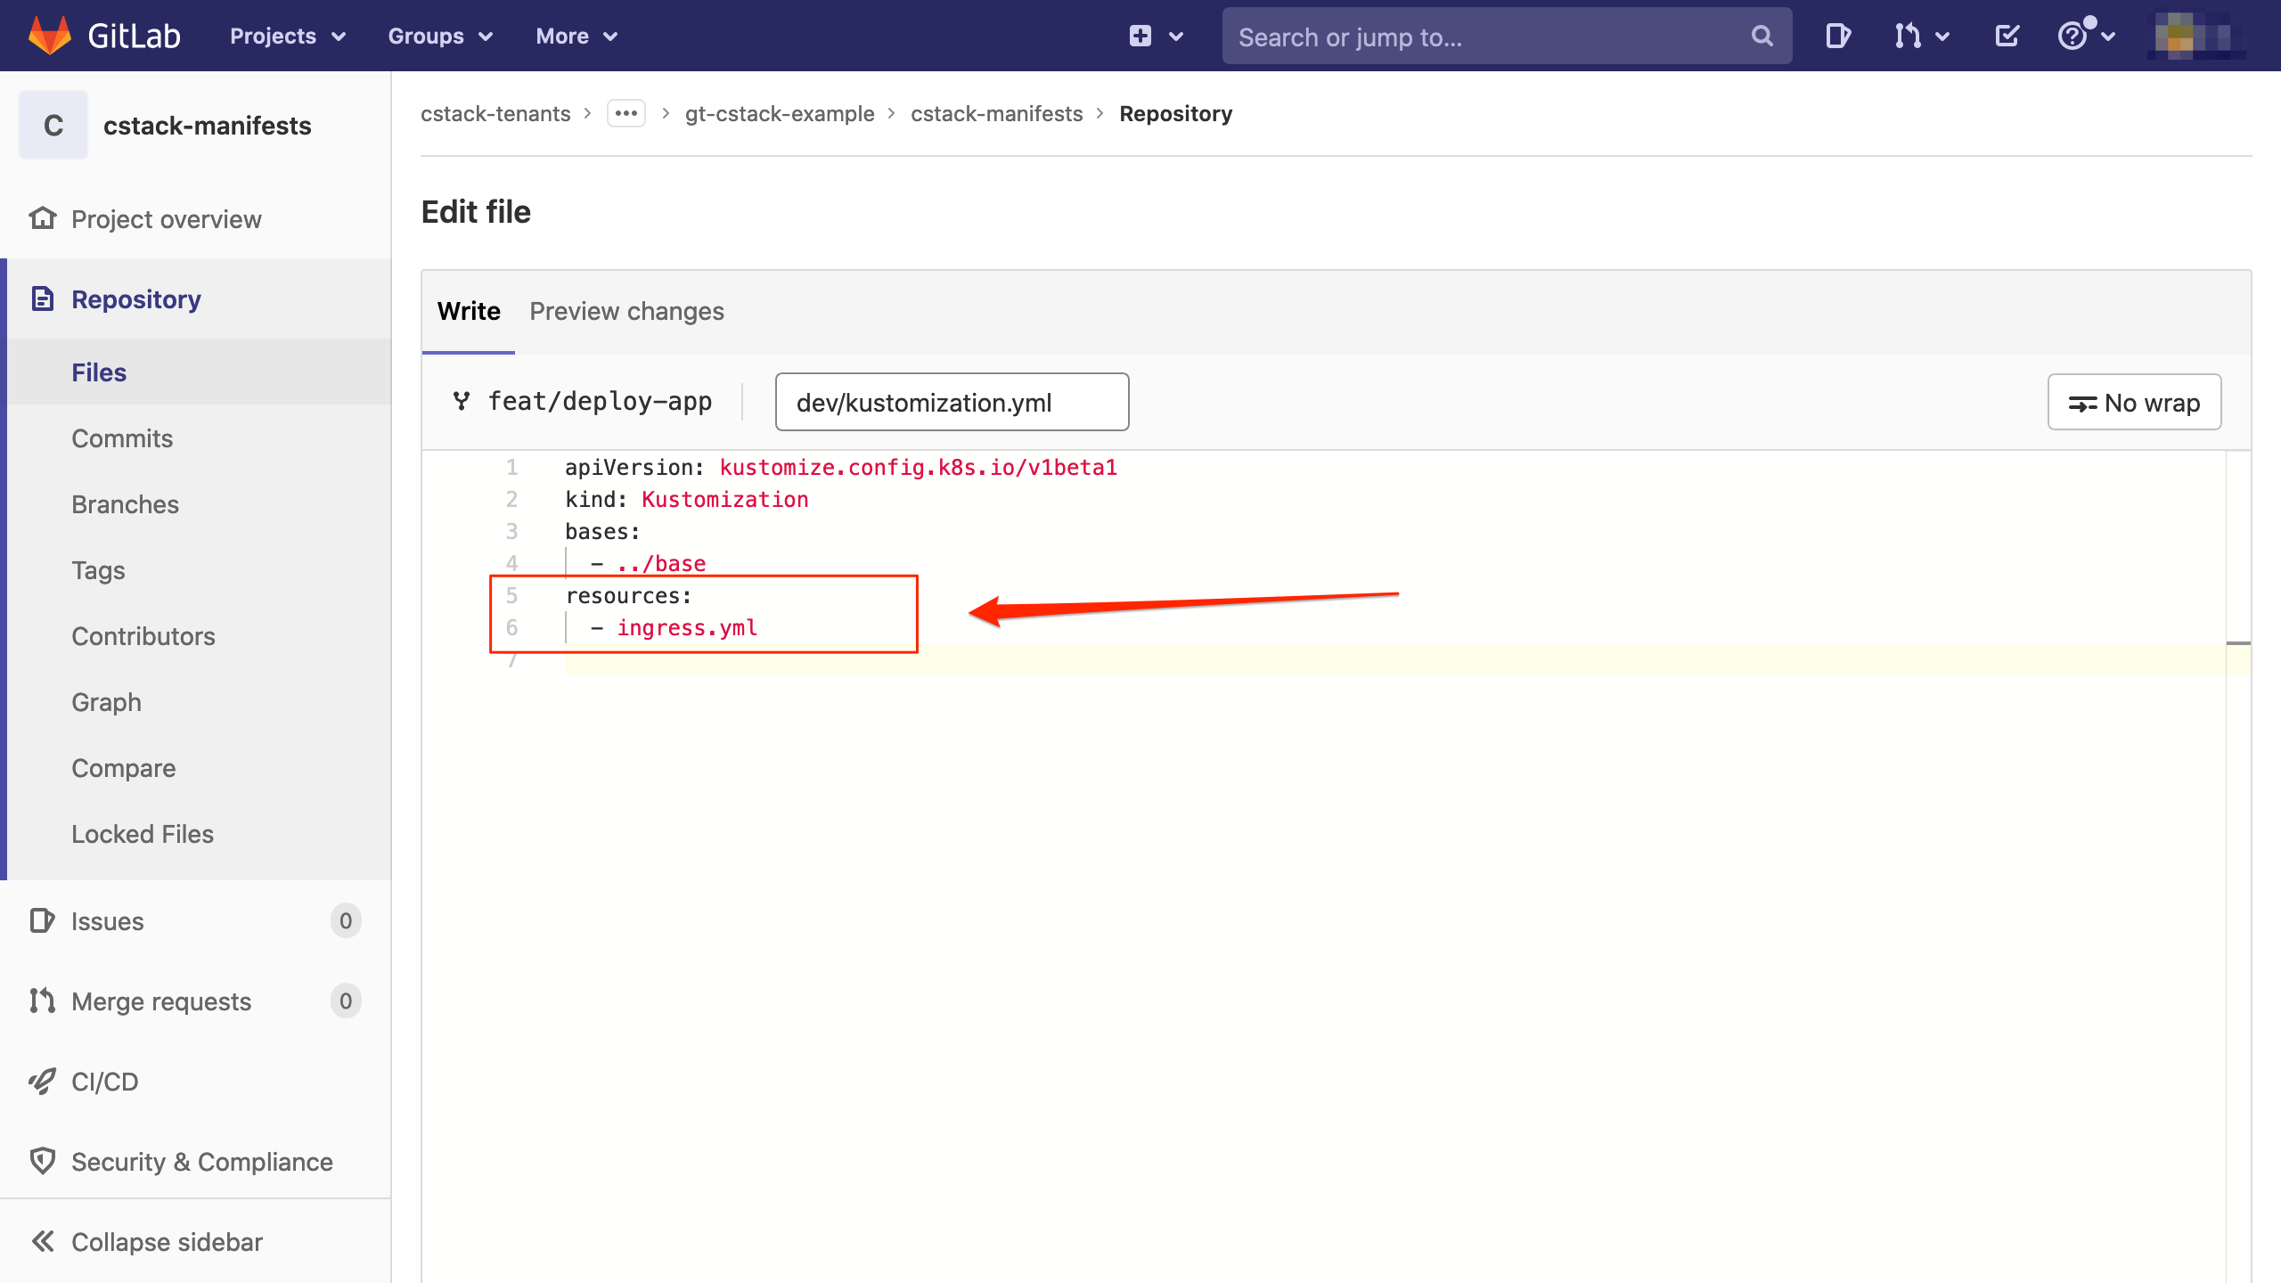Collapse the sidebar with double-chevron icon
Image resolution: width=2281 pixels, height=1283 pixels.
pos(42,1241)
